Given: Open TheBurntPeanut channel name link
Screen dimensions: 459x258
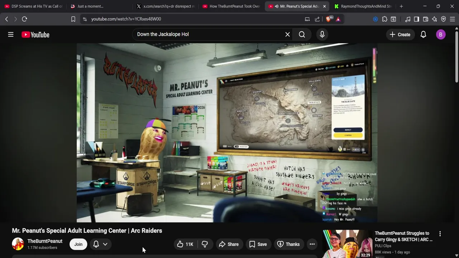Looking at the screenshot, I should tap(45, 241).
